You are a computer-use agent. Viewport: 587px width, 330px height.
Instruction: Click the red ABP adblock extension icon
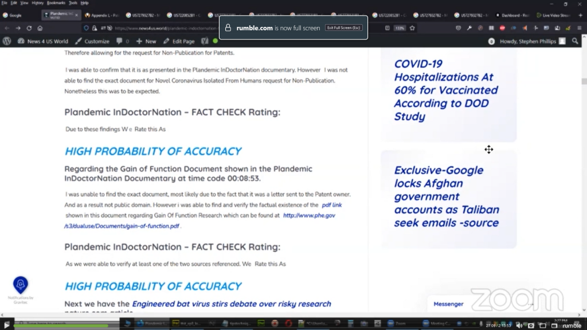point(502,28)
